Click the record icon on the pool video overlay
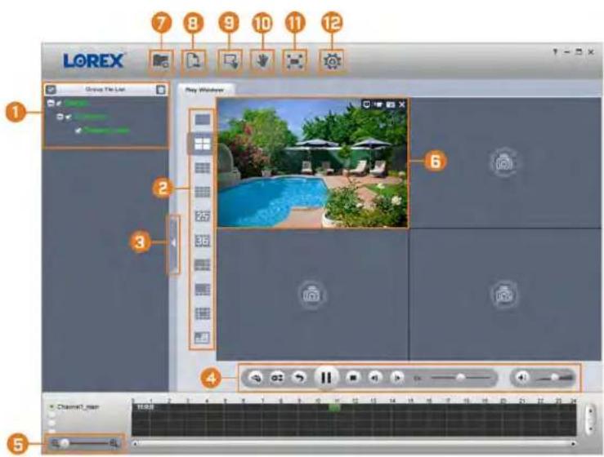 [x=378, y=104]
